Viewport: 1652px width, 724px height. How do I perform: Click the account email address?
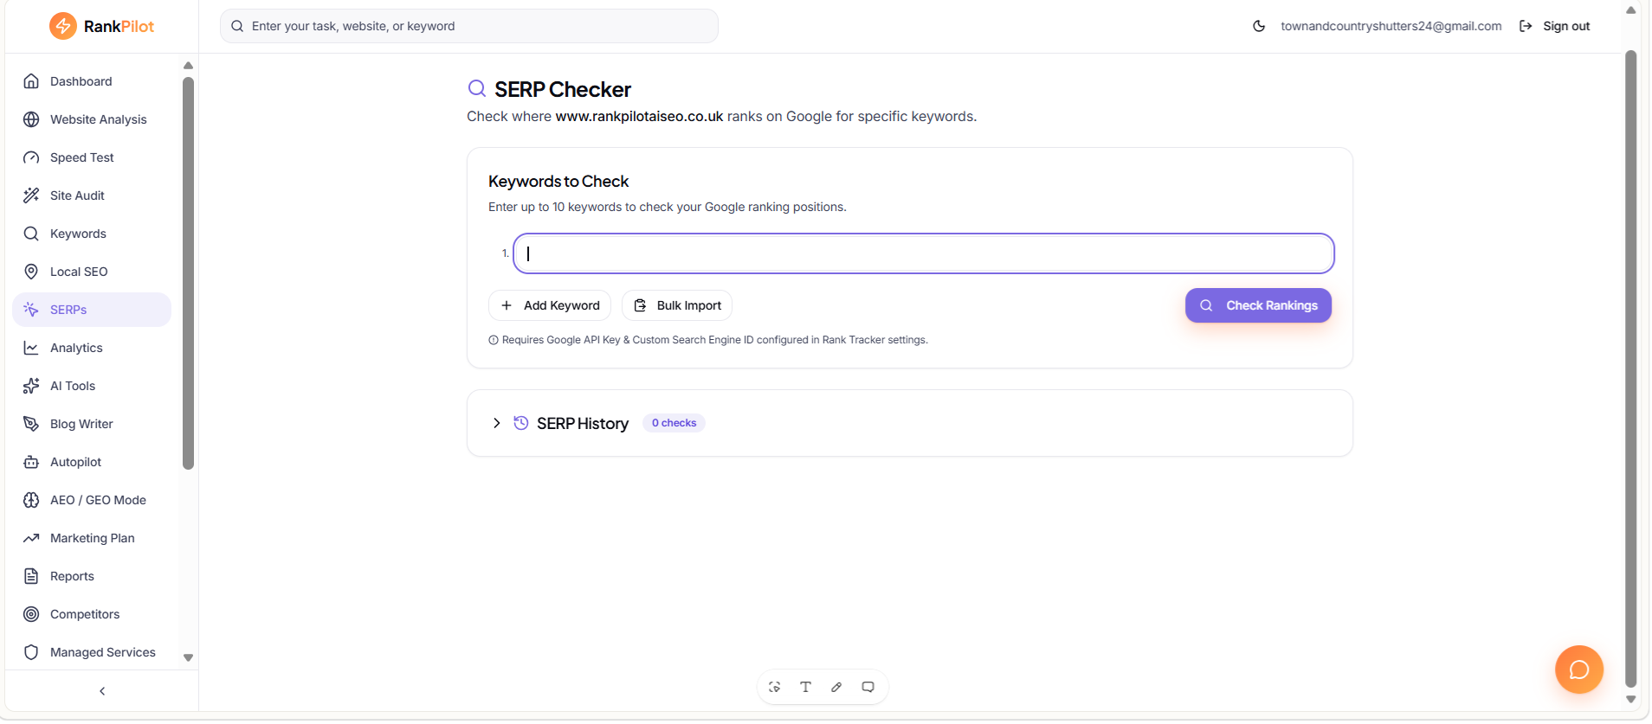(1391, 26)
